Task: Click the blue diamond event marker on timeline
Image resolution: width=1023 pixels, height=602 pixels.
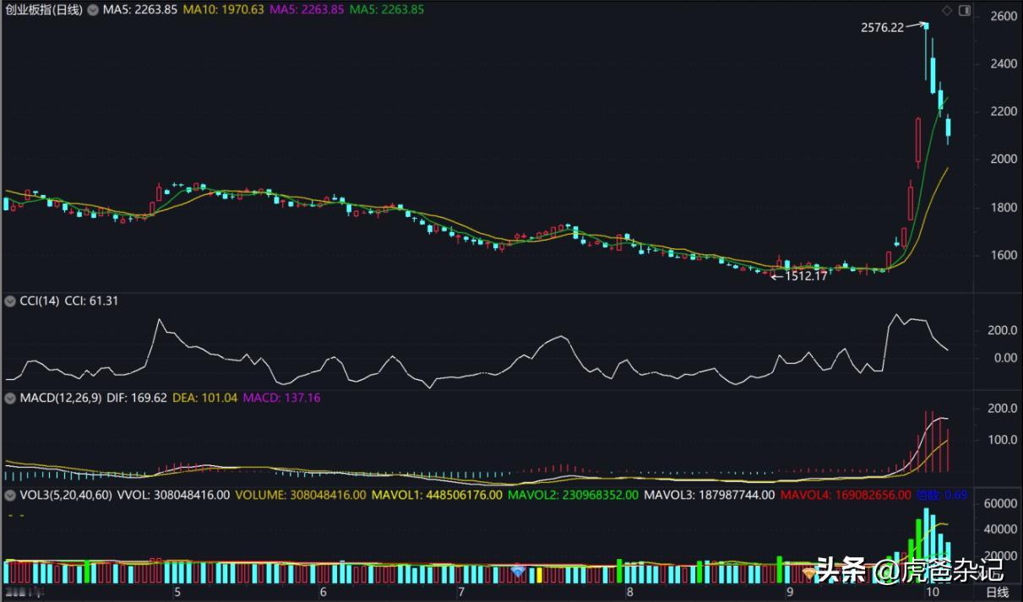Action: point(518,572)
